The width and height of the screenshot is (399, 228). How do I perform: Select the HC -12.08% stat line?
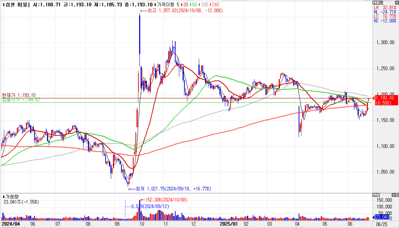[385, 21]
